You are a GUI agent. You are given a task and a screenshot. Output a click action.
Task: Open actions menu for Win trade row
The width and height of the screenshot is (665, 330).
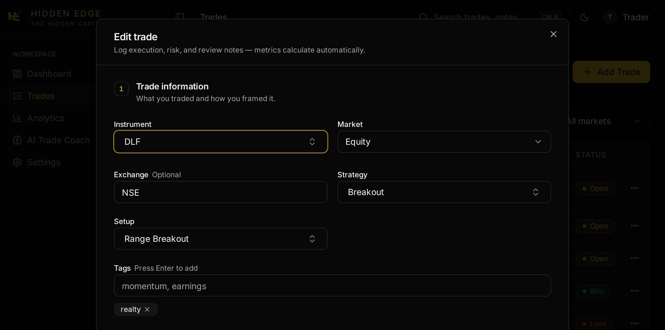(x=635, y=291)
